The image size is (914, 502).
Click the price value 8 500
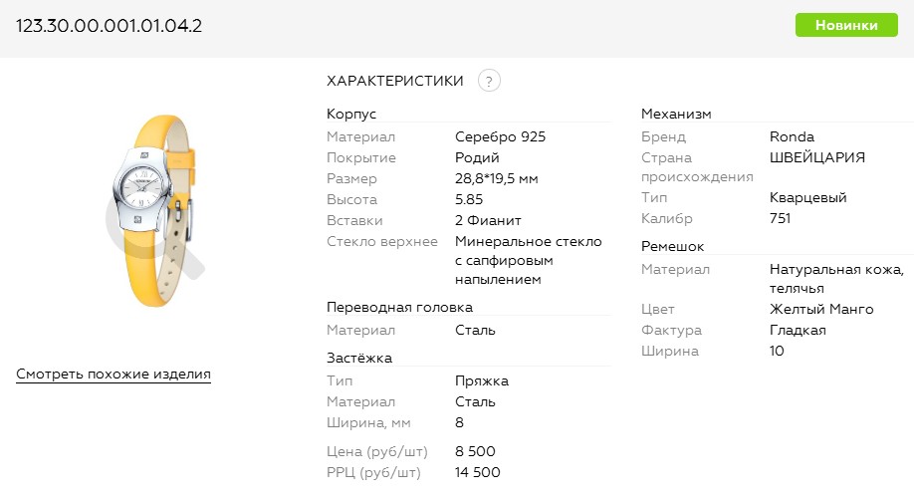pos(475,451)
